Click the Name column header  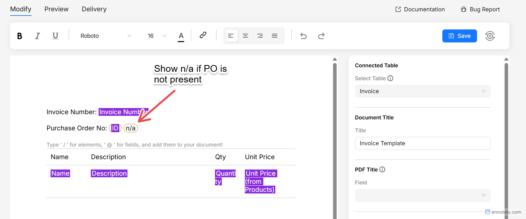click(x=60, y=157)
